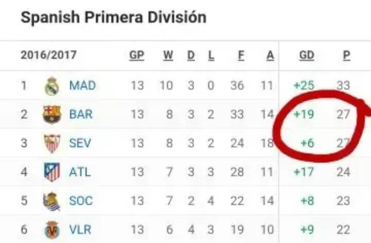This screenshot has width=371, height=243.
Task: Sort table by GP column header
Action: (137, 55)
